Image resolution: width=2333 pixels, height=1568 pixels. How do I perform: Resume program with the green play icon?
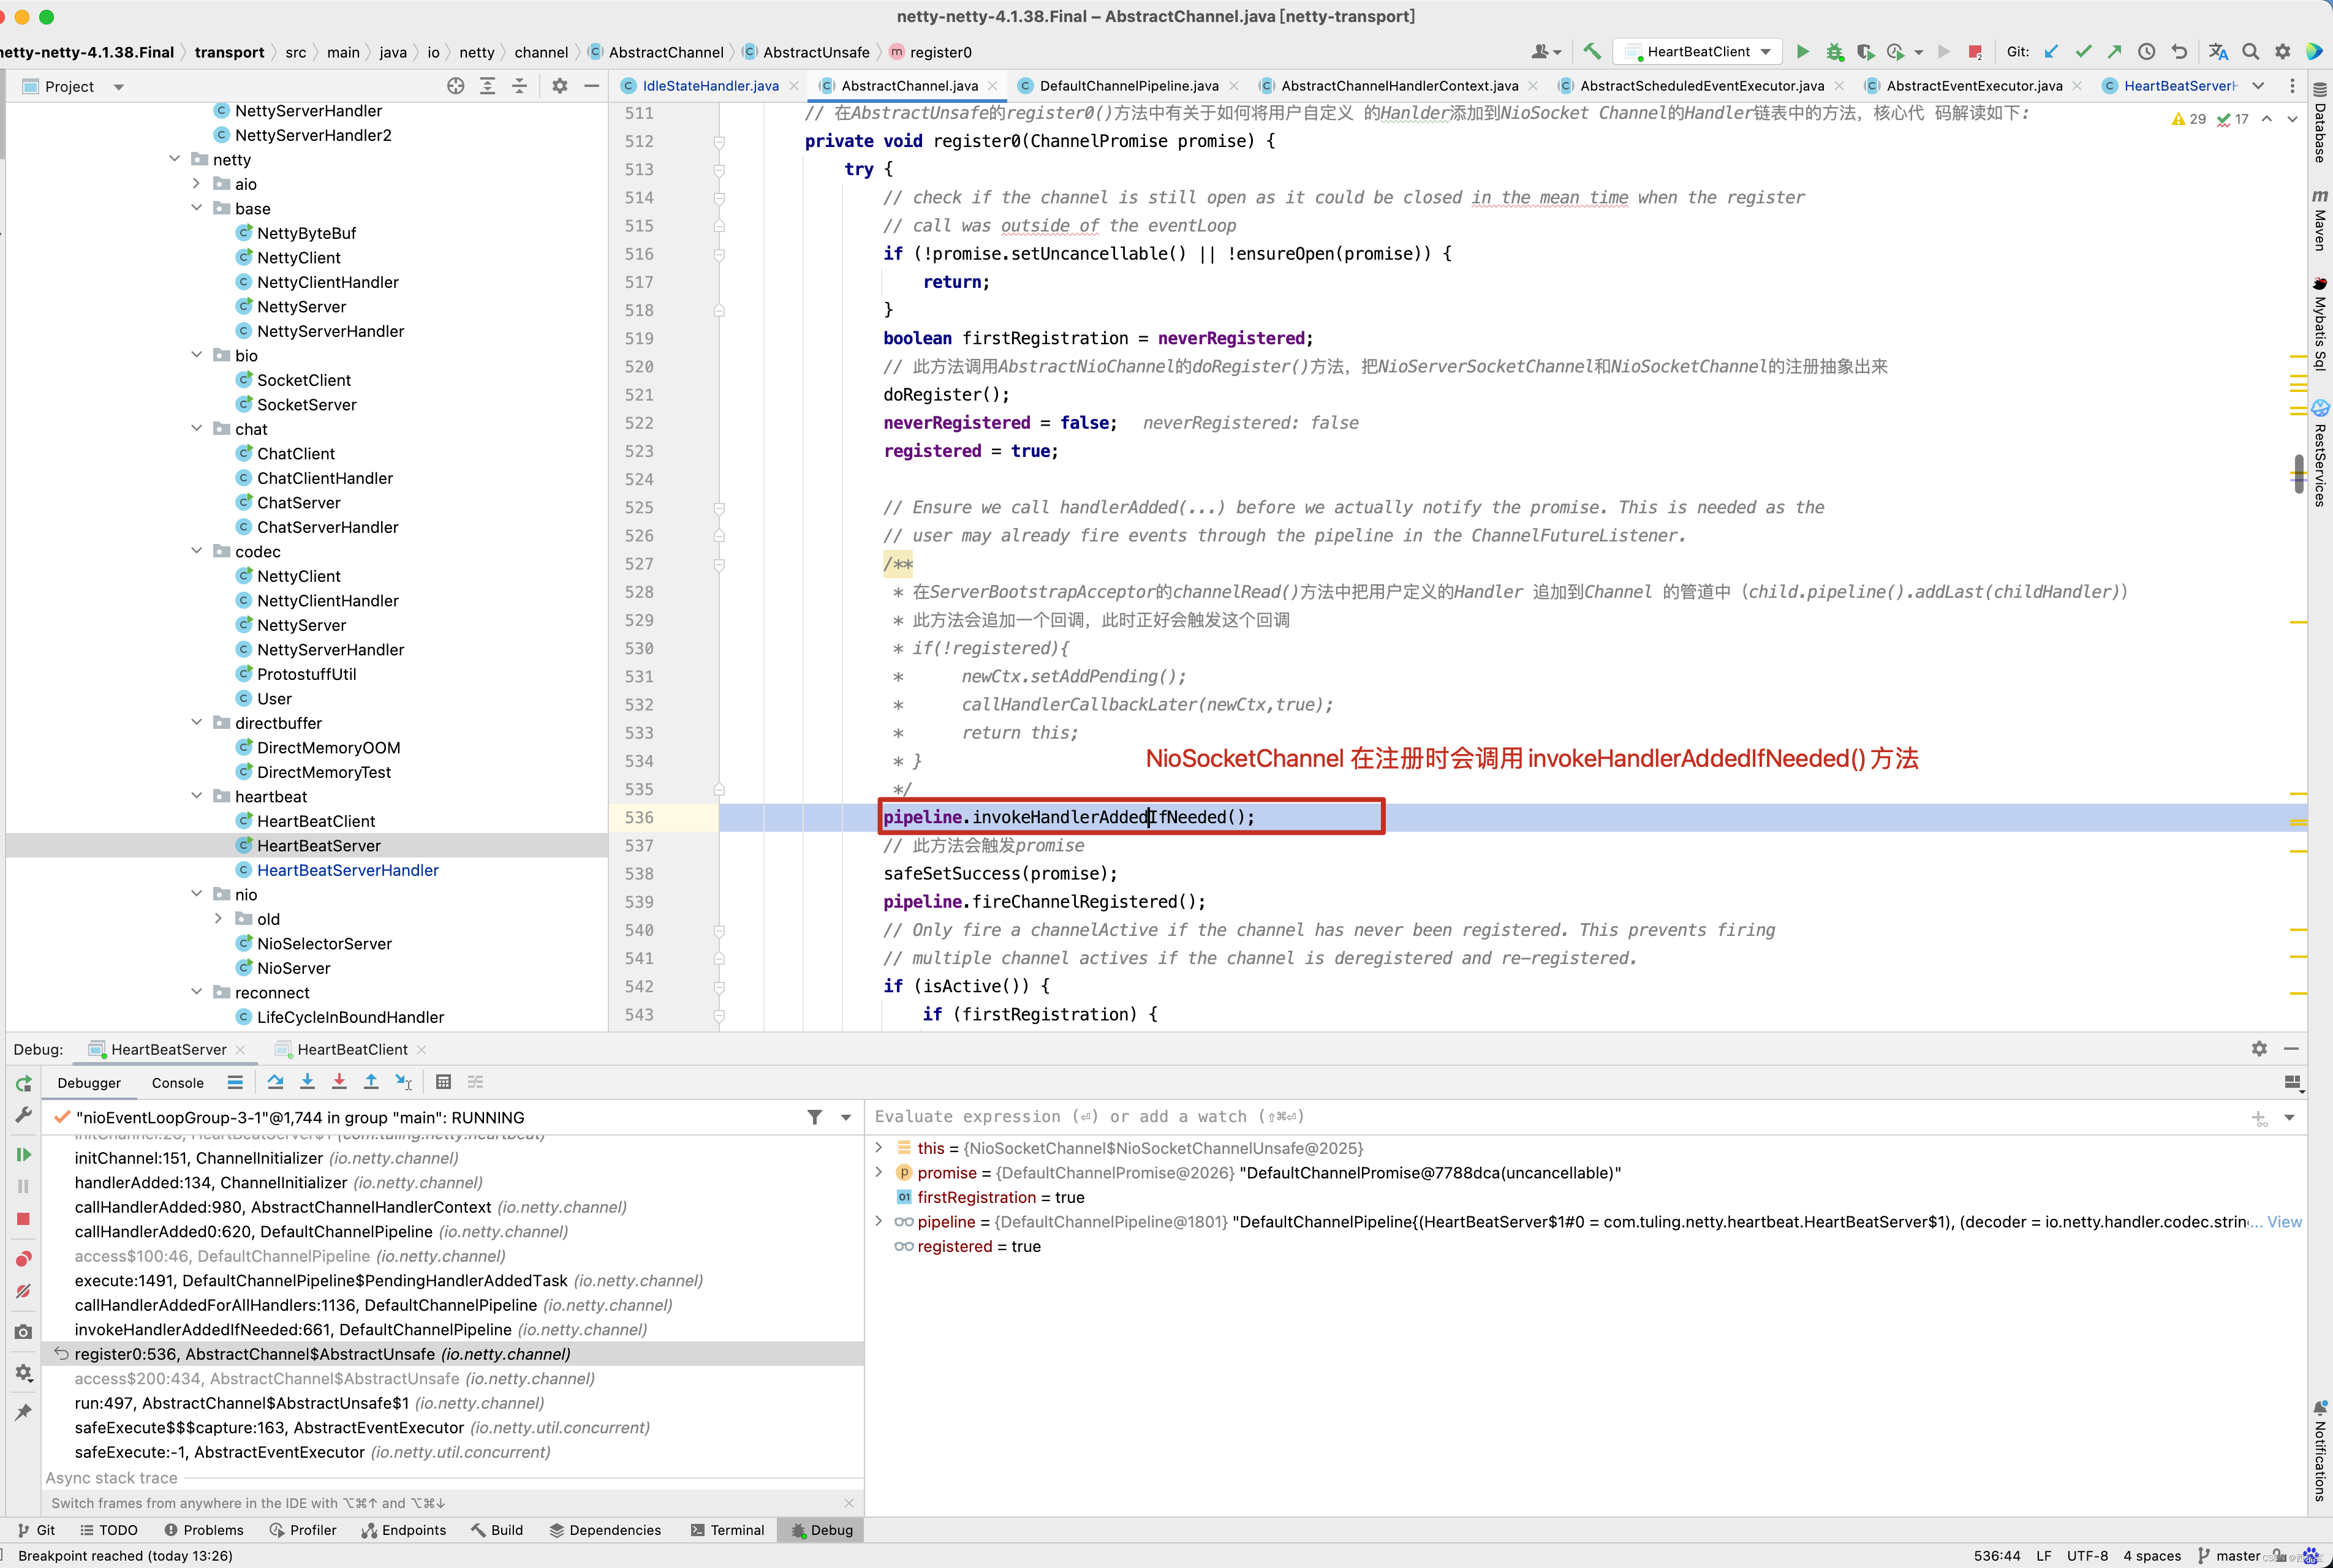pyautogui.click(x=23, y=1155)
